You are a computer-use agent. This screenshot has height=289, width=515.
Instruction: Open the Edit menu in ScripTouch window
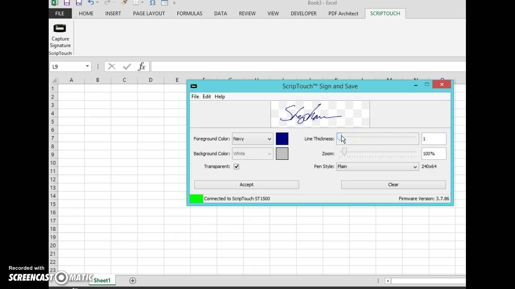(x=207, y=97)
